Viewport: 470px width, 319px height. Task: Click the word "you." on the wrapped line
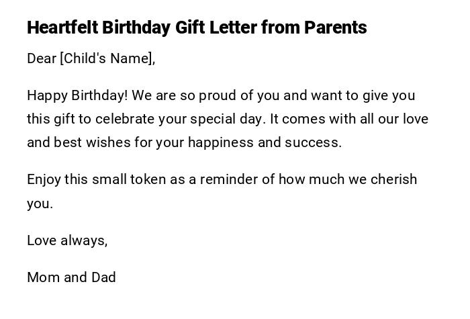pos(40,203)
